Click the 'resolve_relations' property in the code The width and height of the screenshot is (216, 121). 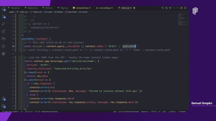39,69
